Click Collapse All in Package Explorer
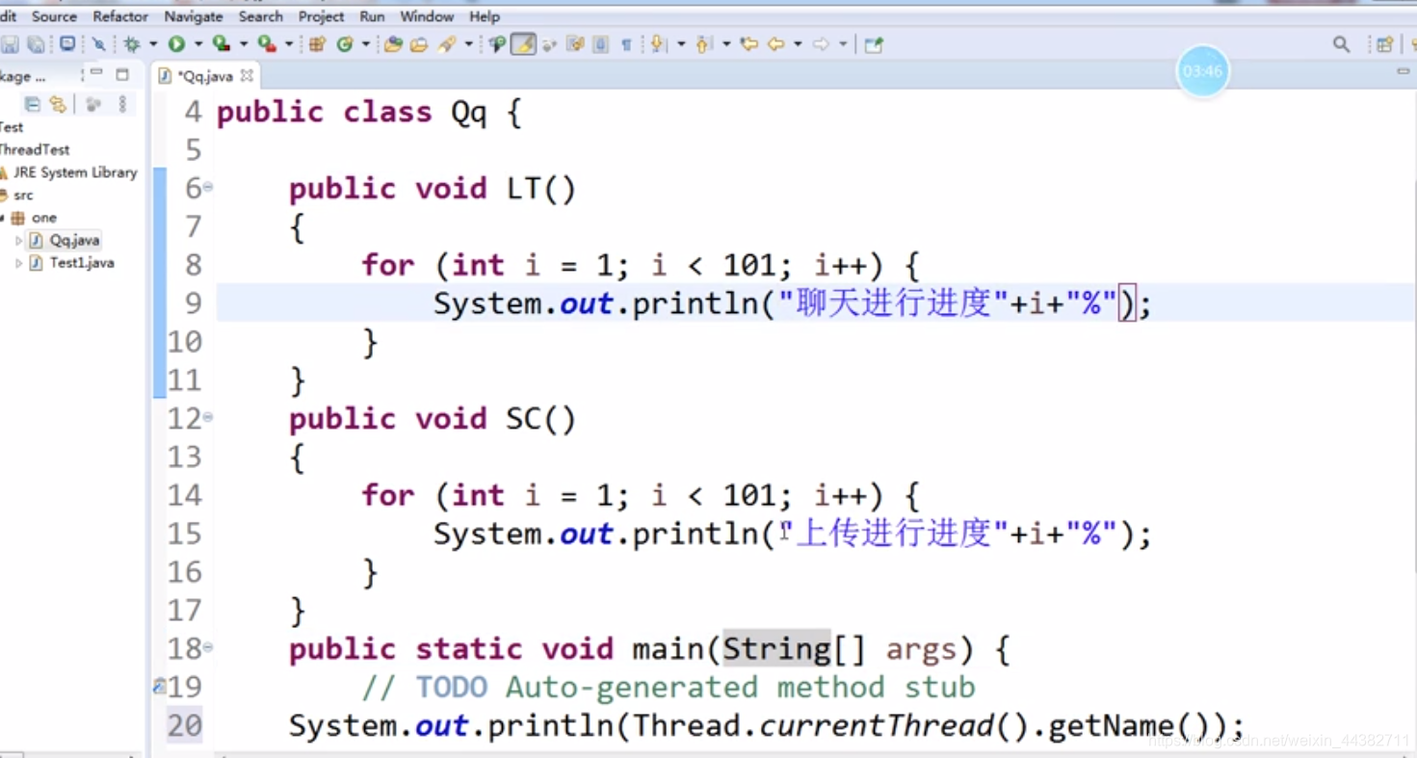The image size is (1417, 758). (32, 104)
